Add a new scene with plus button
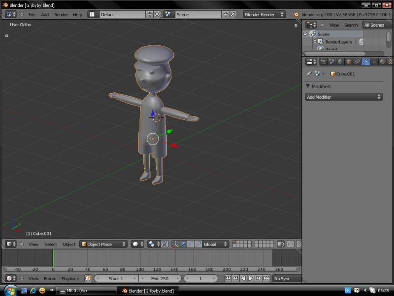Viewport: 394px width, 296px height. click(226, 14)
